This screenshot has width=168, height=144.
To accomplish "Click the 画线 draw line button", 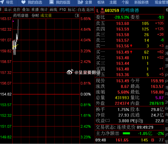I will tap(53, 10).
